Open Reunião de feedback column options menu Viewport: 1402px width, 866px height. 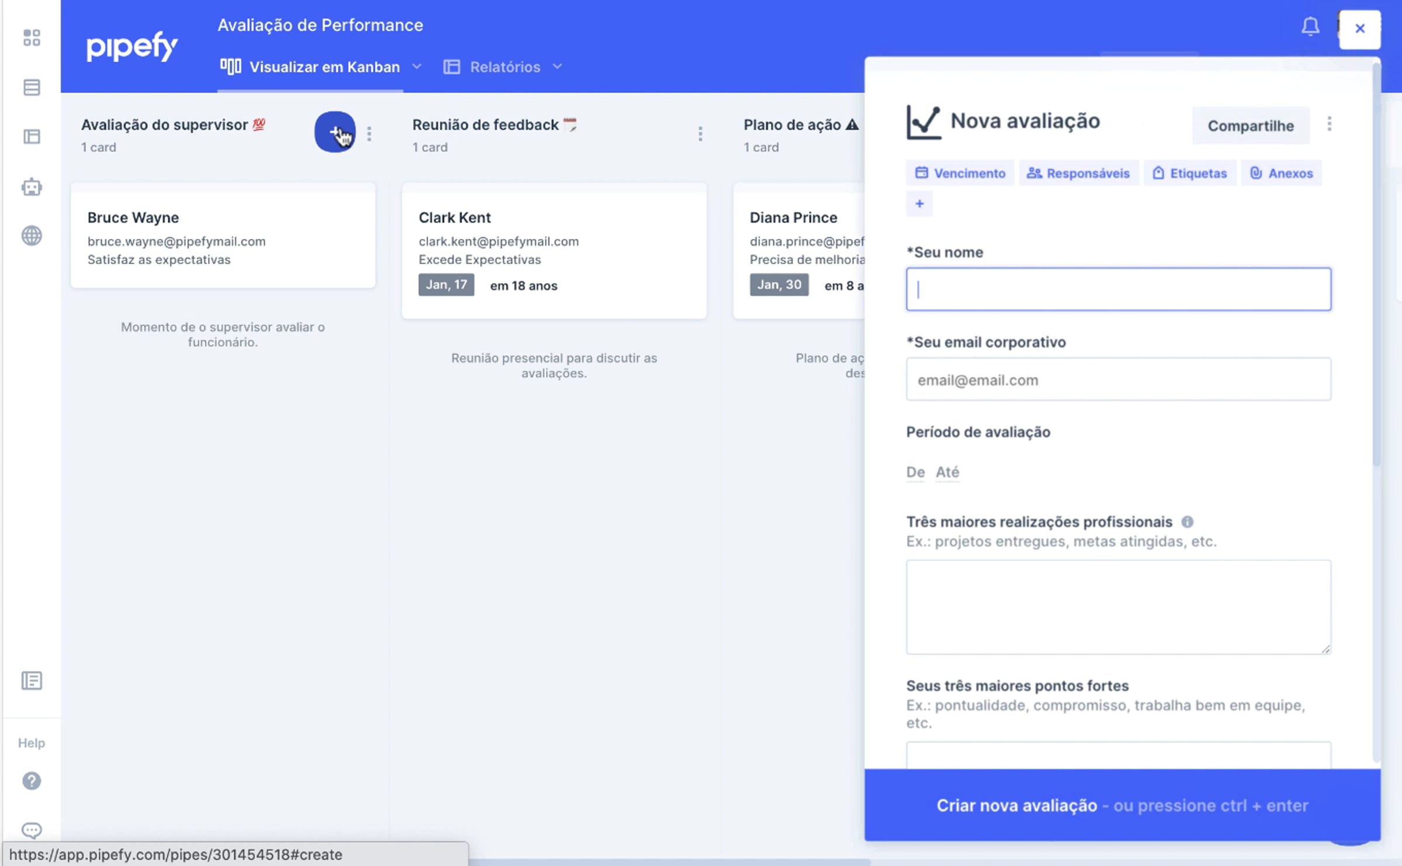coord(700,134)
